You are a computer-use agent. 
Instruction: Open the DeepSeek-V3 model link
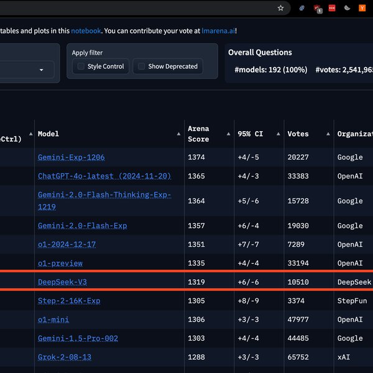pos(62,282)
